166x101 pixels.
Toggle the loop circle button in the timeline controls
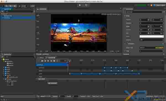click(54, 61)
